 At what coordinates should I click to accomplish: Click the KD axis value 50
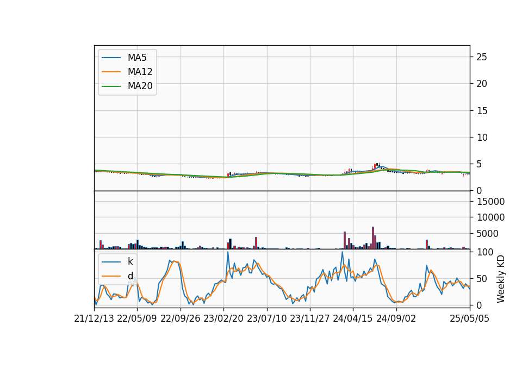482,279
